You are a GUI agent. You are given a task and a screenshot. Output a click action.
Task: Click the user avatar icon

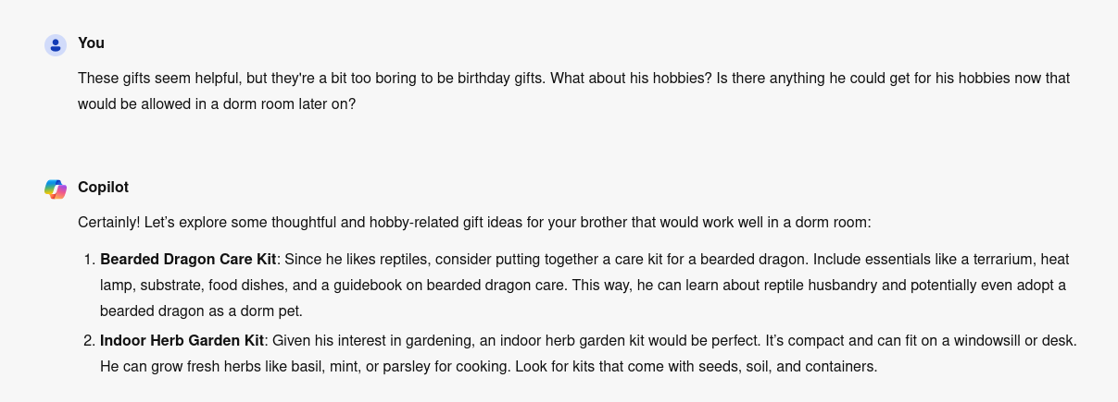pyautogui.click(x=56, y=44)
